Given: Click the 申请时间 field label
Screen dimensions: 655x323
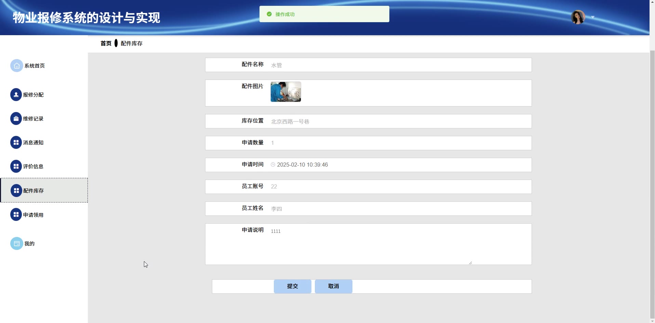Looking at the screenshot, I should (x=253, y=164).
